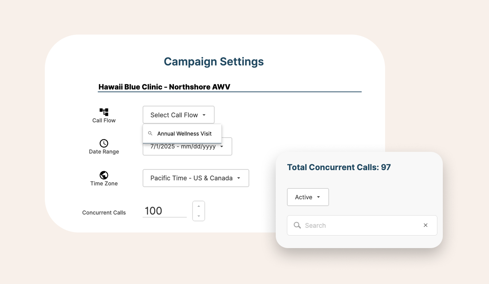Open the Active status dropdown
This screenshot has width=489, height=284.
(308, 197)
